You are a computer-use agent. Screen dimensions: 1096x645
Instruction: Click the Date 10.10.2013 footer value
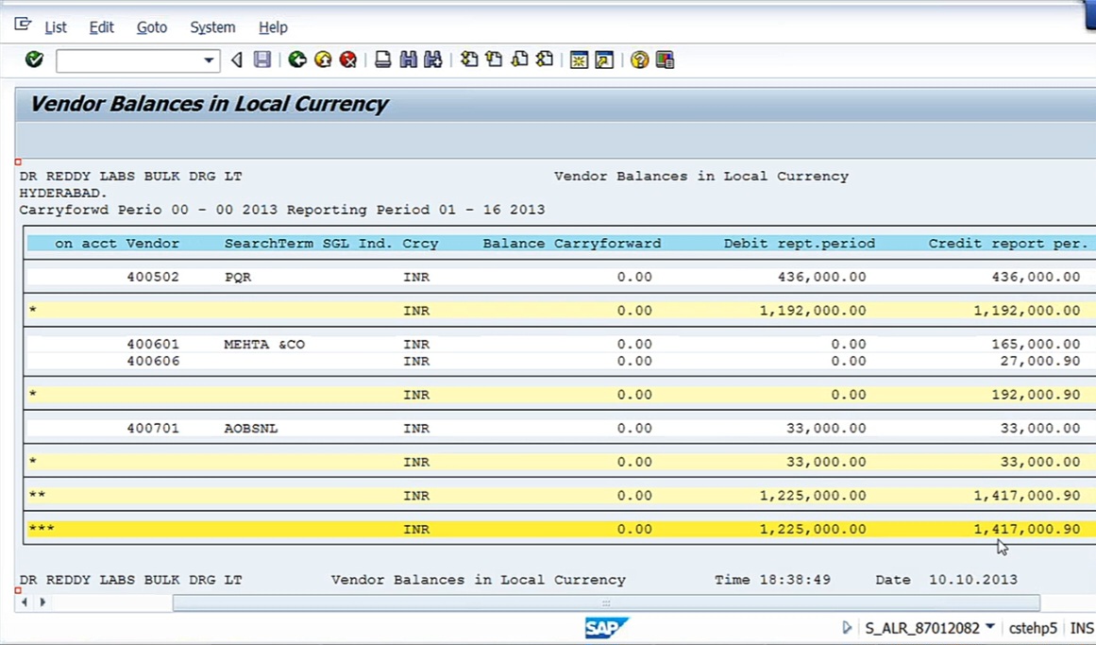click(973, 580)
